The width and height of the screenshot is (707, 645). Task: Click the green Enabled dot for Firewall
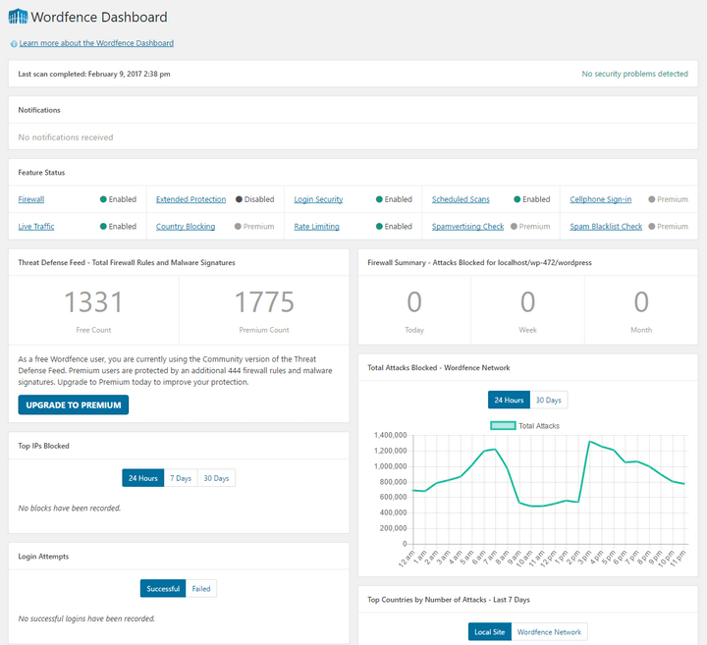(x=103, y=199)
